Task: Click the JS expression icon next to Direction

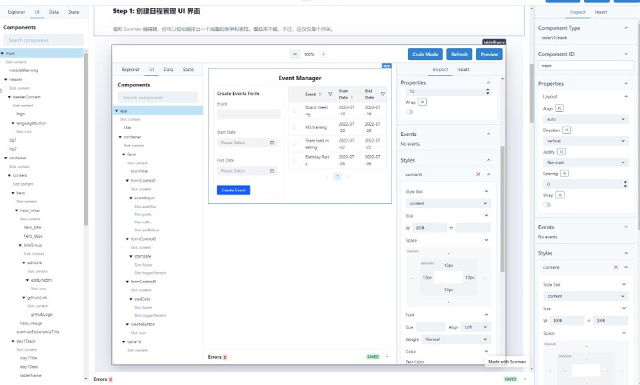Action: [565, 129]
